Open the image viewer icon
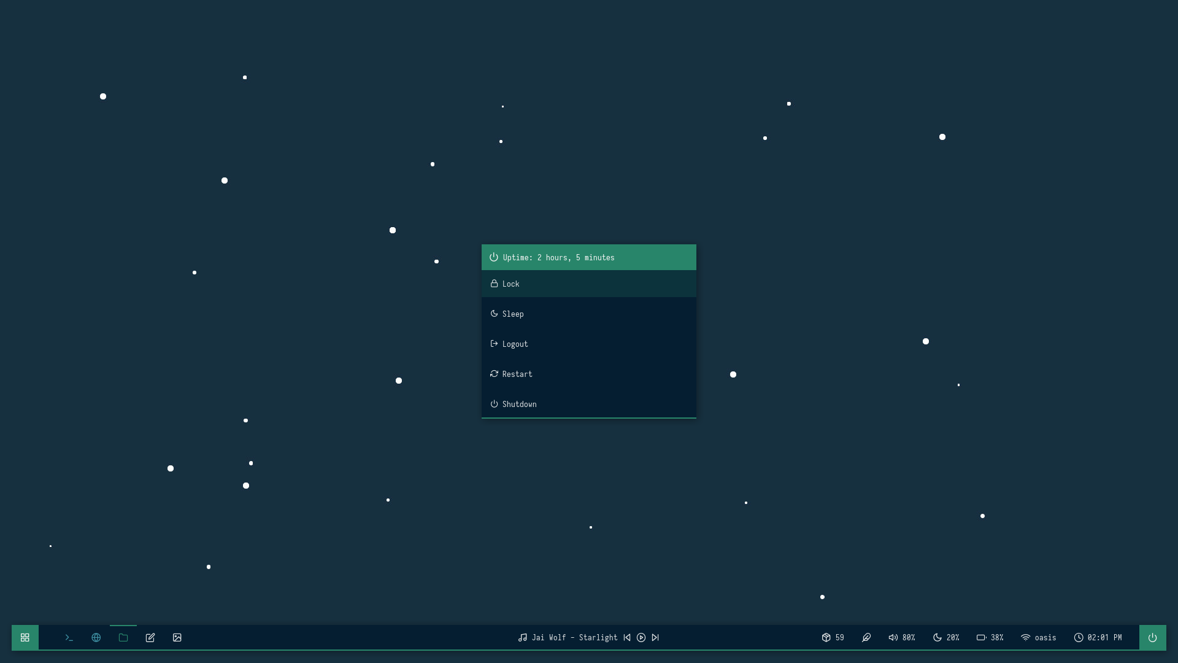The height and width of the screenshot is (663, 1178). coord(177,637)
